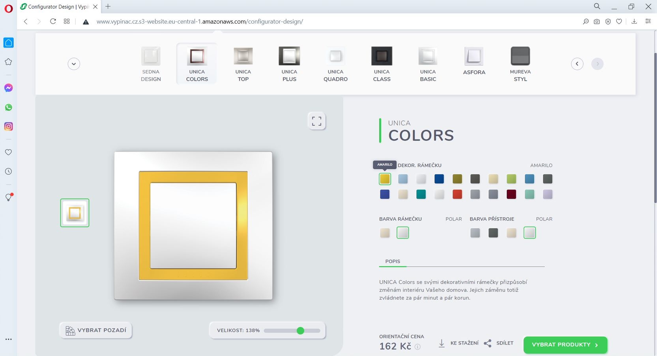
Task: Choose red decor frame swatch
Action: [x=457, y=194]
